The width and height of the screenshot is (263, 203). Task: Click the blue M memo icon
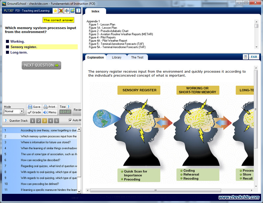click(x=72, y=11)
